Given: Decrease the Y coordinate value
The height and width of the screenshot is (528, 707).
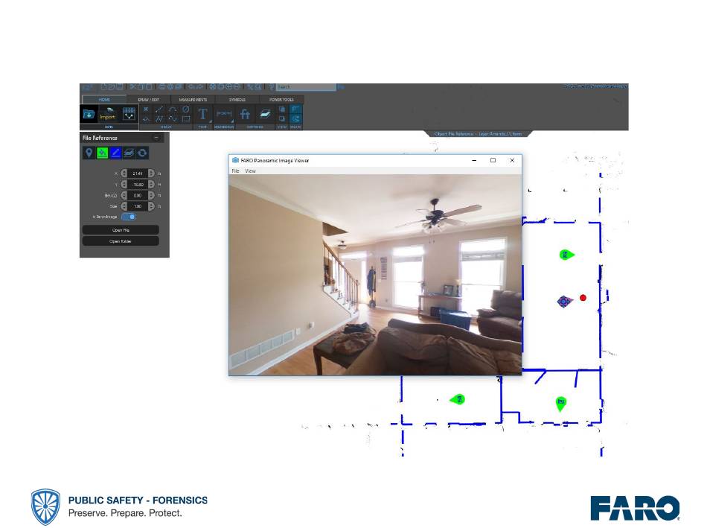Looking at the screenshot, I should (124, 184).
